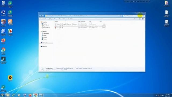The image size is (172, 97).
Task: Open the TurboVPN desktop shortcut
Action: [x=10, y=22]
